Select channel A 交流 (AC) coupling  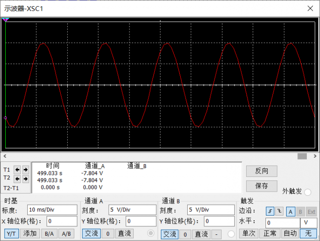tap(91, 233)
